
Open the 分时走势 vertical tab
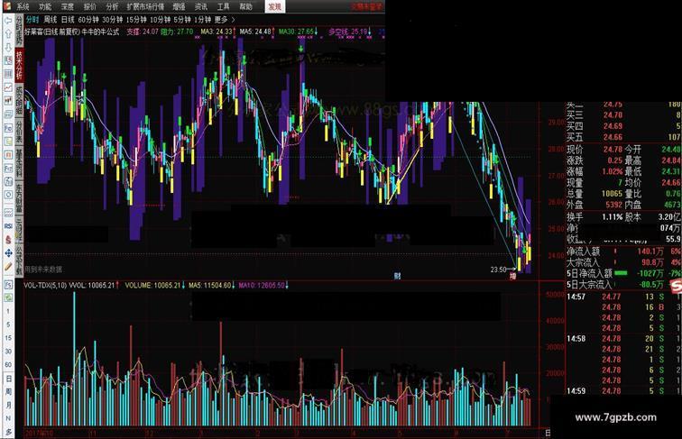[19, 30]
